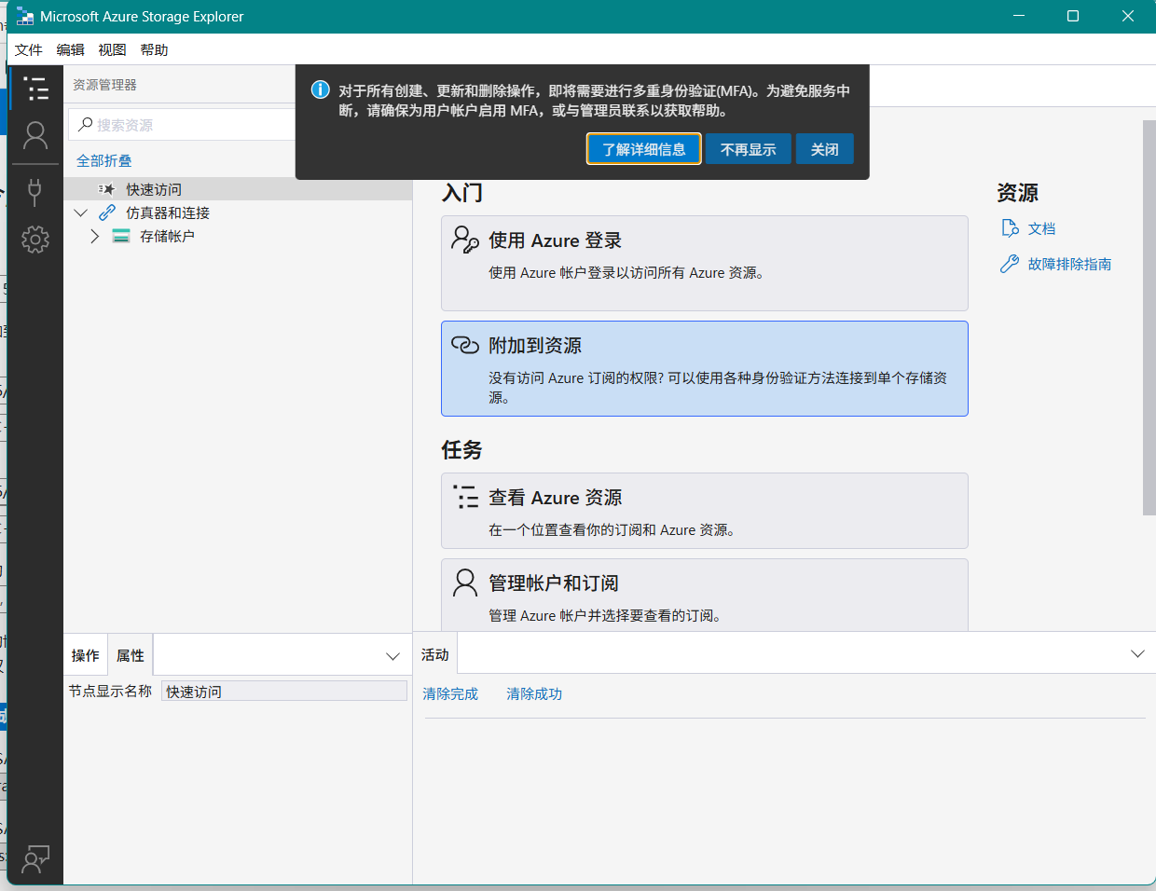Collapse the 活动 panel with chevron
Screen dimensions: 1156x891
click(x=1137, y=654)
